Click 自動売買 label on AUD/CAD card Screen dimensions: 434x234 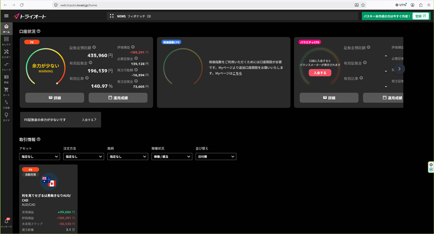(30, 175)
